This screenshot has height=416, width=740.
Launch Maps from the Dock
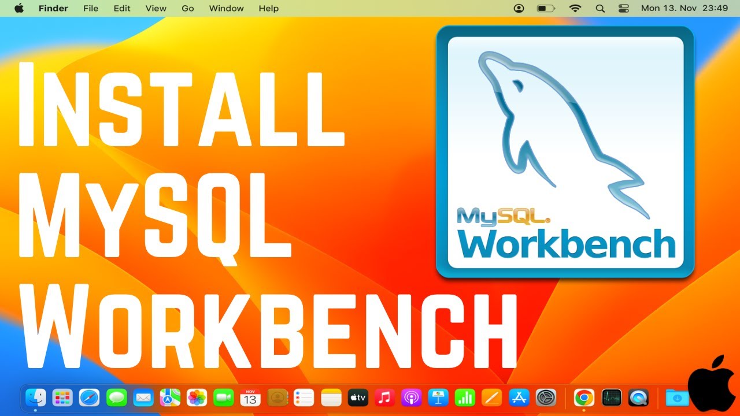click(x=170, y=398)
